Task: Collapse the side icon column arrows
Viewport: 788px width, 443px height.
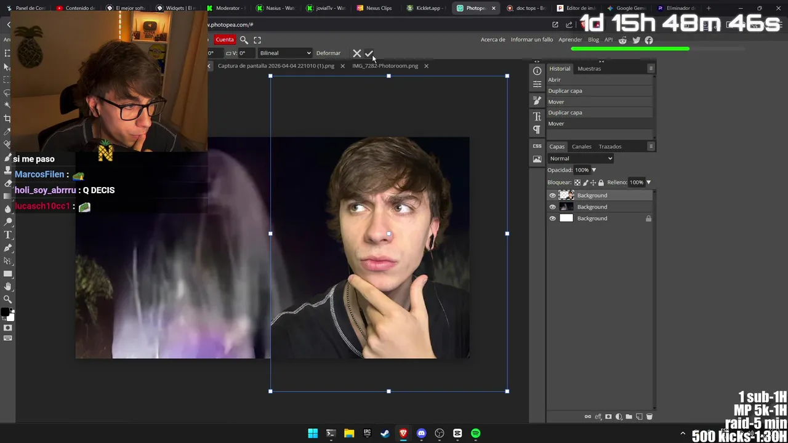Action: 537,62
